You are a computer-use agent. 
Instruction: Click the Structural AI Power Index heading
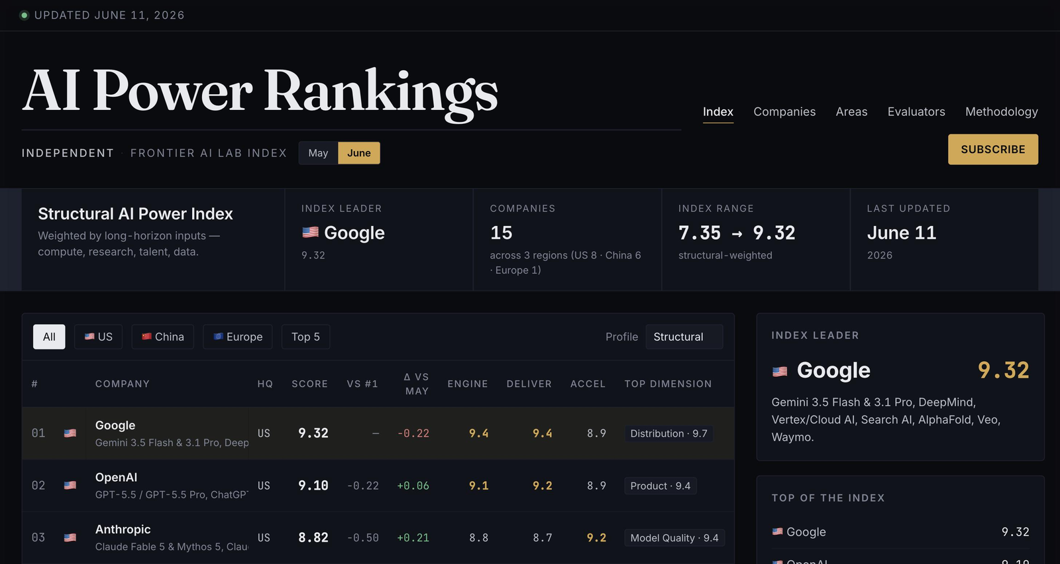point(135,213)
